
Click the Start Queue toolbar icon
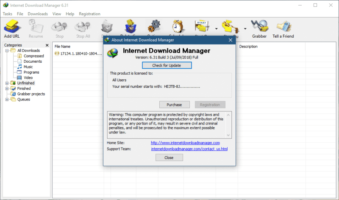click(x=202, y=26)
